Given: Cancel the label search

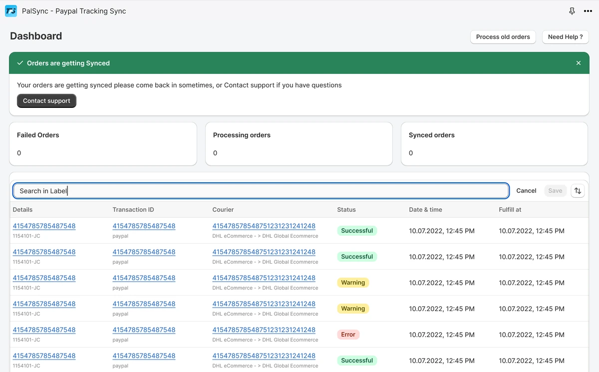Looking at the screenshot, I should 526,191.
